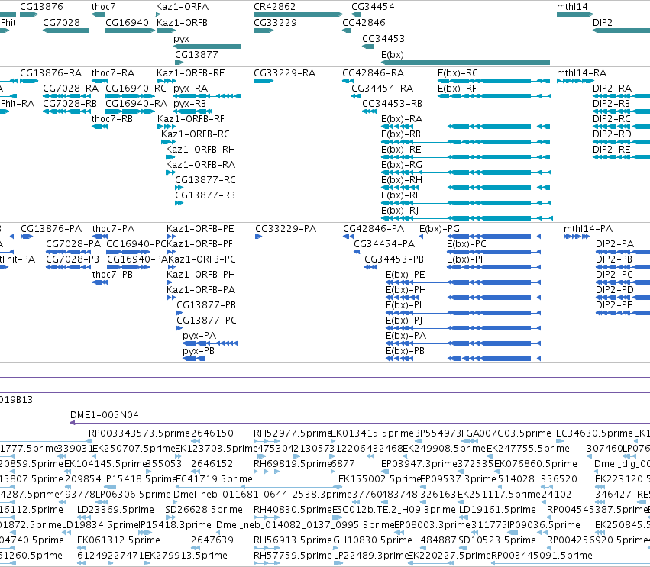The image size is (650, 567).
Task: Select the CG33229 gene bar
Action: tap(264, 31)
